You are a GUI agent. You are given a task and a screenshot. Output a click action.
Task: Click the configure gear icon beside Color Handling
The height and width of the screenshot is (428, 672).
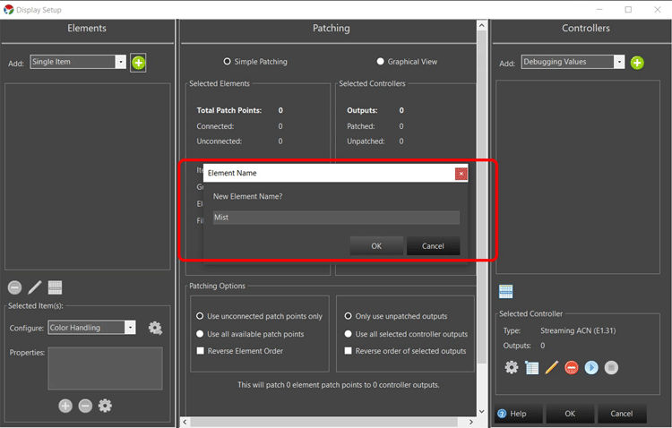(x=155, y=328)
